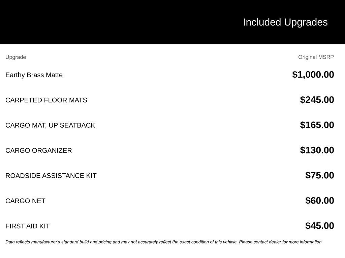
Task: Click the $75.00 price
Action: (x=319, y=175)
